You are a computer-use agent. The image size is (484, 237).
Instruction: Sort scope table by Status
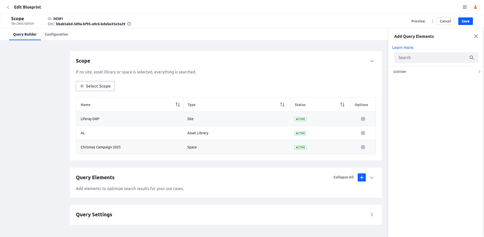(x=342, y=104)
